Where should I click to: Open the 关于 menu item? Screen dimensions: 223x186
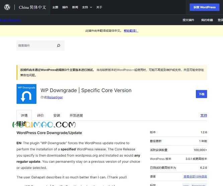[x=99, y=7]
